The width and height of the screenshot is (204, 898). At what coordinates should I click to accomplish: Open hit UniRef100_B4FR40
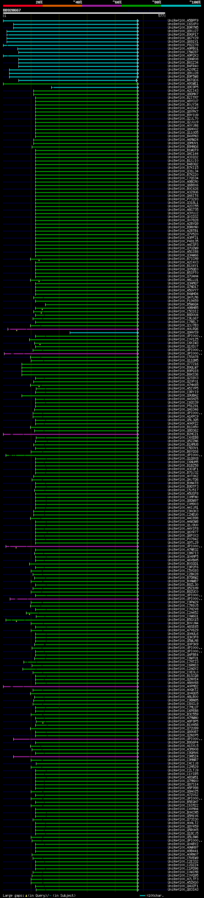(183, 66)
